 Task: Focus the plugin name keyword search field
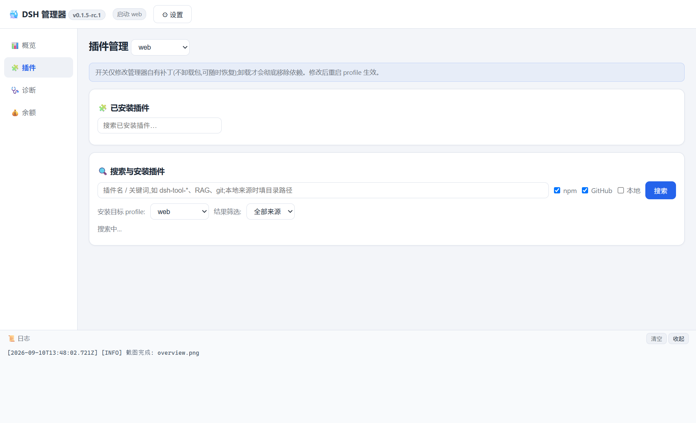323,190
